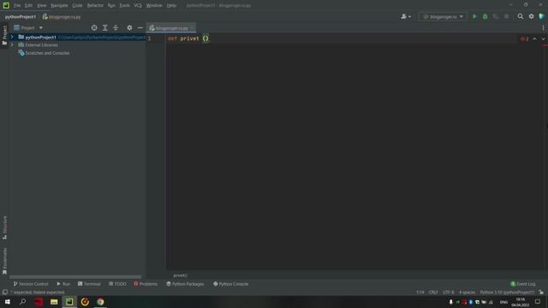Image resolution: width=548 pixels, height=308 pixels.
Task: Open the Edit menu
Action: (28, 5)
